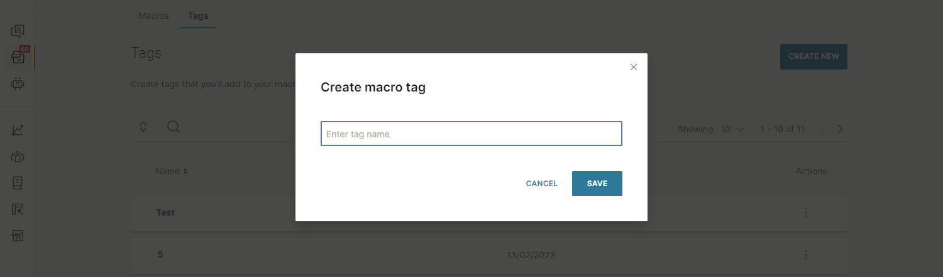Click the sort arrows icon beside search

click(143, 127)
